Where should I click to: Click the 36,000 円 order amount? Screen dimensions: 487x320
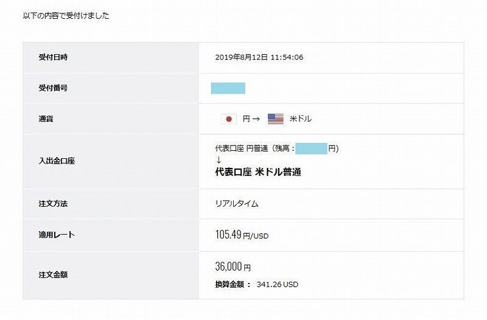pos(233,266)
